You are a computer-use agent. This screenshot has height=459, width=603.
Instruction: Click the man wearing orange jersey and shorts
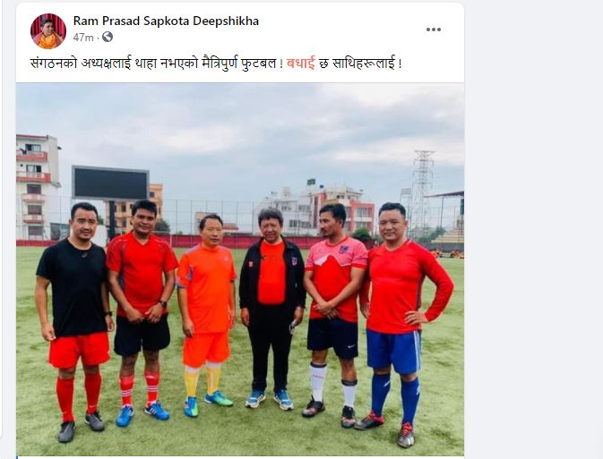(206, 315)
